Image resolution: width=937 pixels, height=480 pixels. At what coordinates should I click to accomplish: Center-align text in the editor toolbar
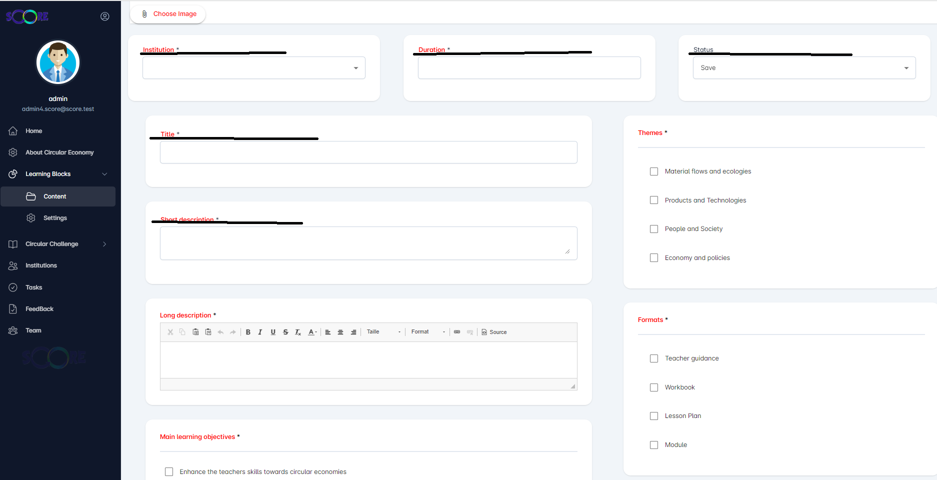coord(340,332)
